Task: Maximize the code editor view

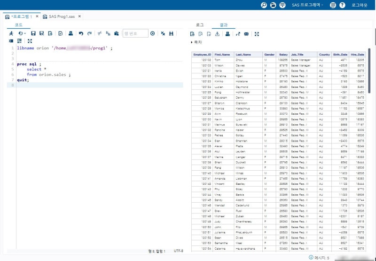Action: point(30,41)
